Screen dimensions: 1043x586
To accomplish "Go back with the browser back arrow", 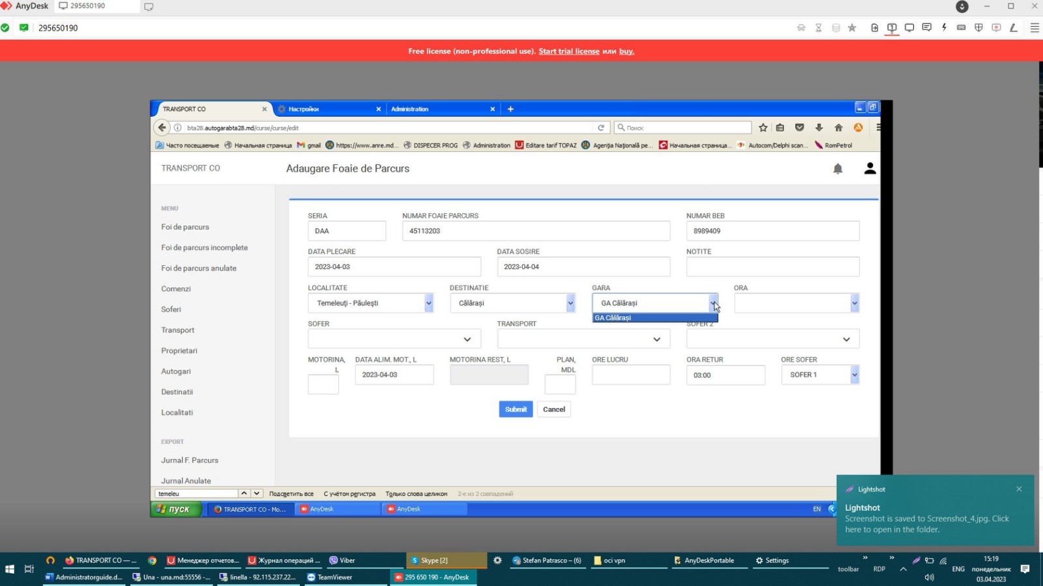I will coord(162,128).
